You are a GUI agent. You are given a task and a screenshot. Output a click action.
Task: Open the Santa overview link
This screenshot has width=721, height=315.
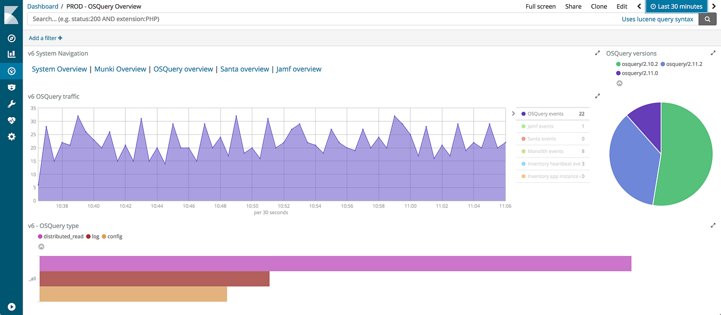[x=245, y=69]
